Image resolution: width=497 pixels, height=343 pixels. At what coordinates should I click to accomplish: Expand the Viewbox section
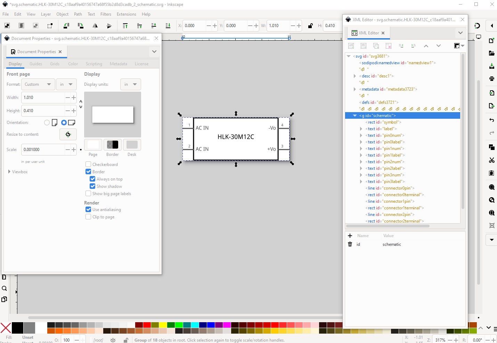pos(9,172)
